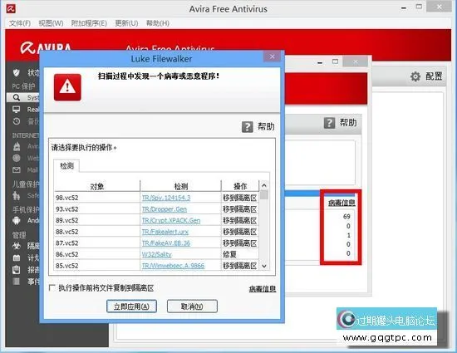Screen dimensions: 457x353
Task: Click the shield status icon in the sidebar
Action: click(x=17, y=72)
